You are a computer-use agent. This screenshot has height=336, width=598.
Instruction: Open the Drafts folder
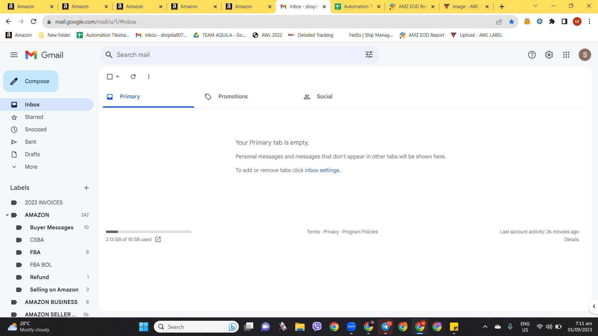(x=47, y=154)
